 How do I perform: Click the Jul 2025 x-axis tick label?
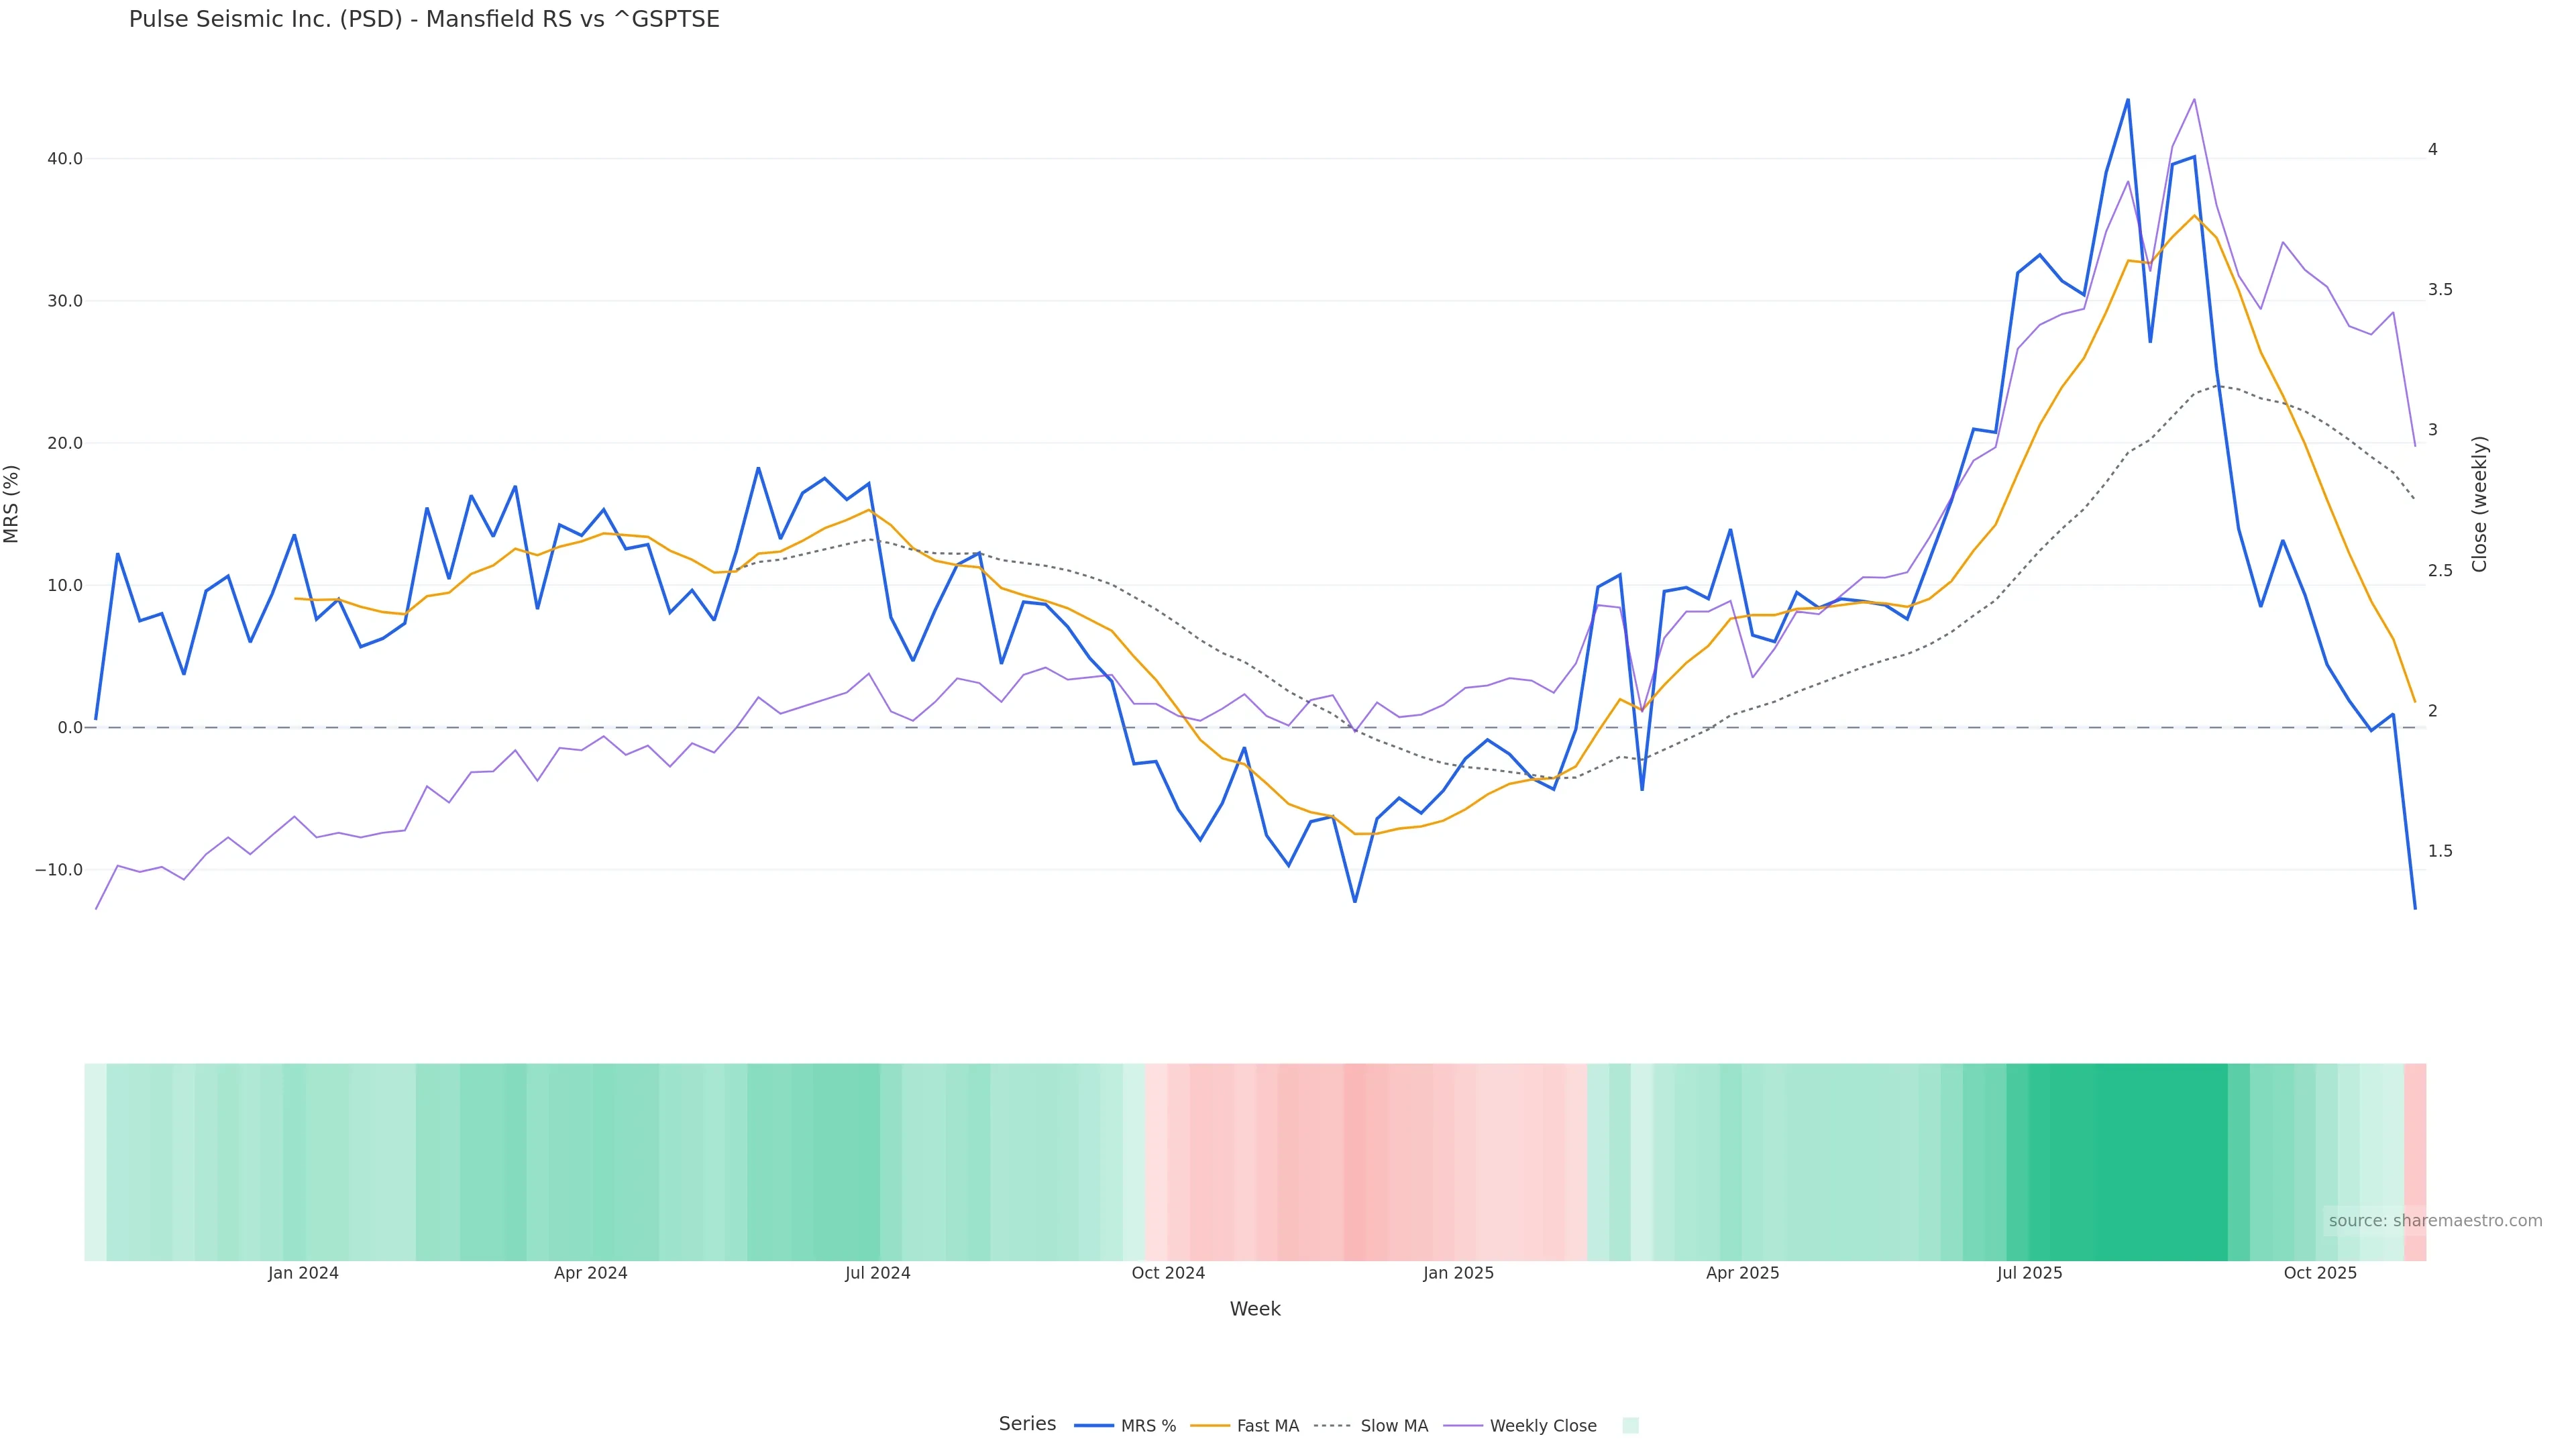click(2029, 1274)
